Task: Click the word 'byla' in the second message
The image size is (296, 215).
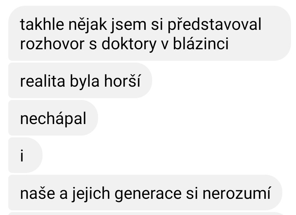Action: pos(85,82)
